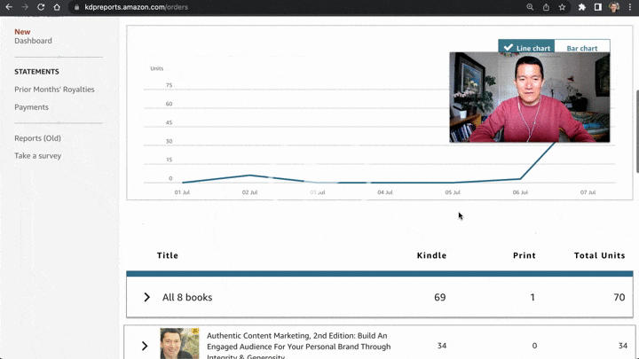Click the 69 Kindle units value
Image resolution: width=639 pixels, height=359 pixels.
pos(439,297)
